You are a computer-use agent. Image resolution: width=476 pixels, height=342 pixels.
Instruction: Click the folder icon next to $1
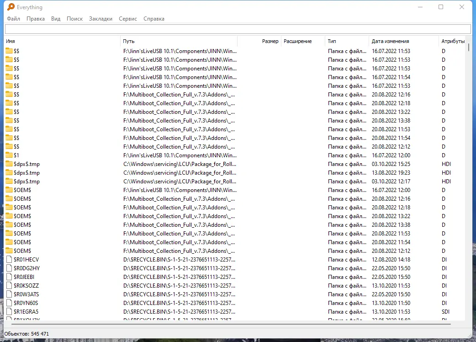tap(9, 155)
